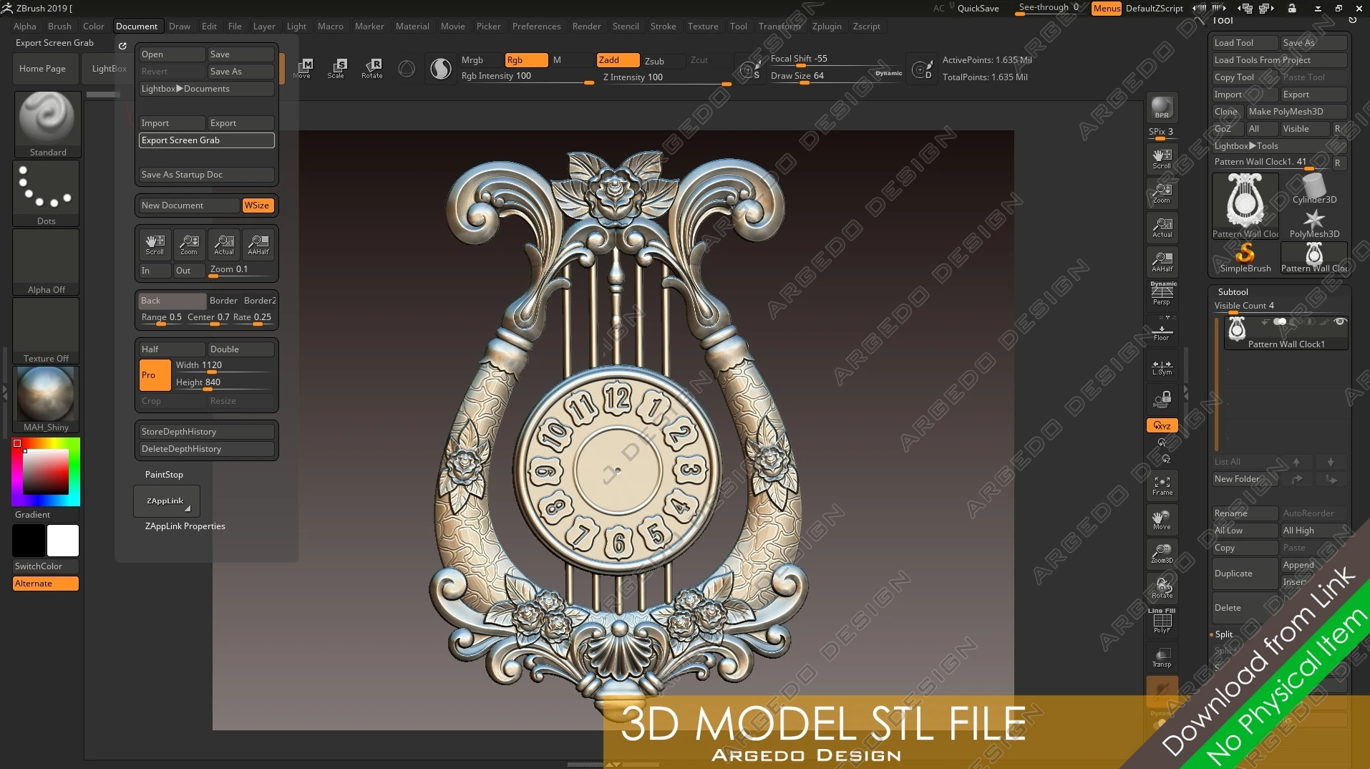Open the MAH_Shiny material selector
The image size is (1370, 769).
46,399
